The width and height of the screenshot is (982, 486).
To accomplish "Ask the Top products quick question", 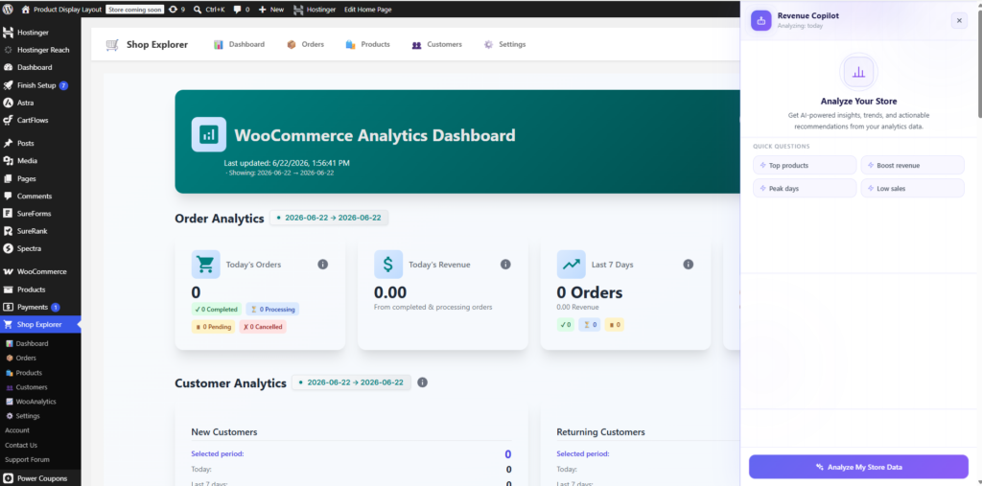I will (x=805, y=165).
